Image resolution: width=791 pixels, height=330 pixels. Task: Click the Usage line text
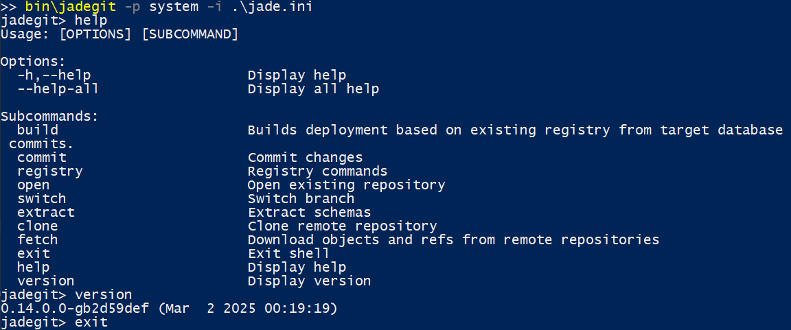(x=119, y=34)
